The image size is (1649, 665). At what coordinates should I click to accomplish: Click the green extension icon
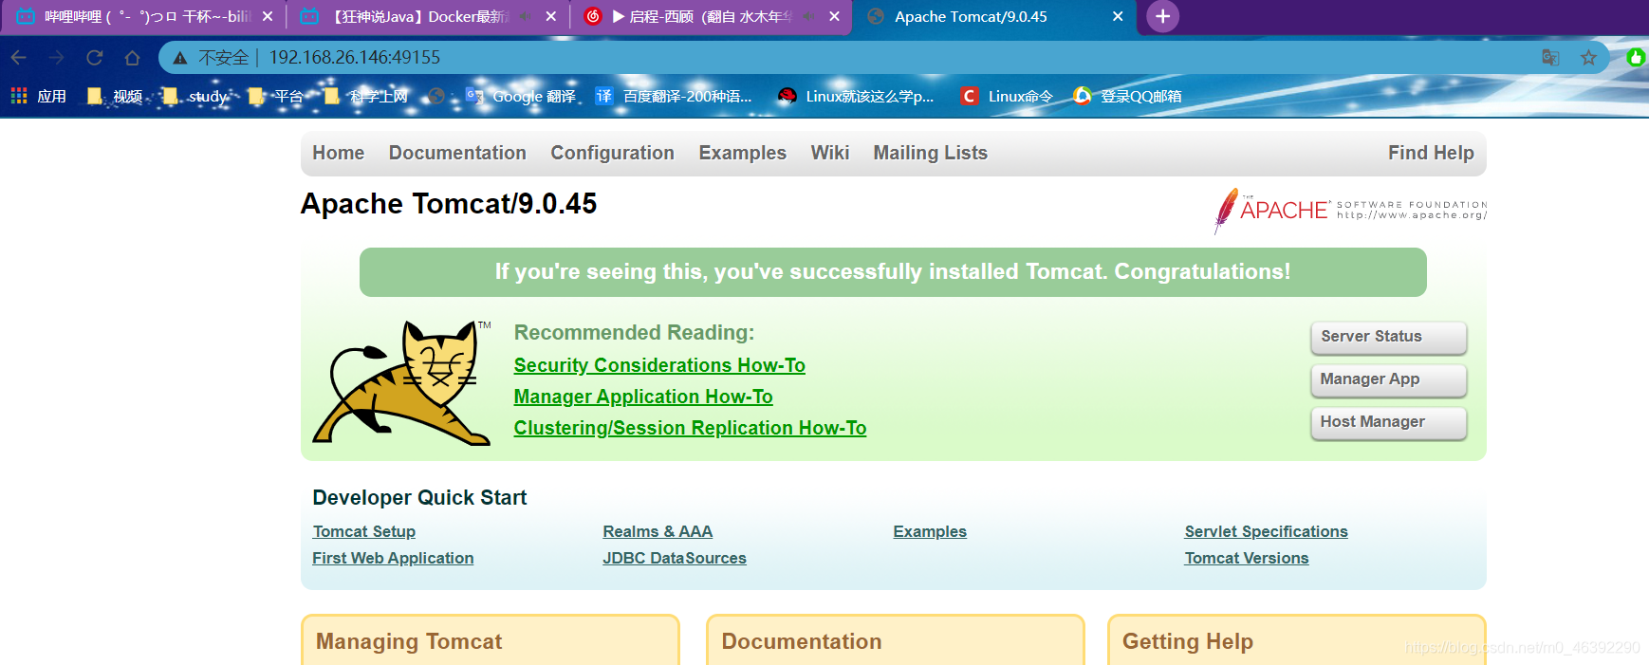pos(1636,58)
